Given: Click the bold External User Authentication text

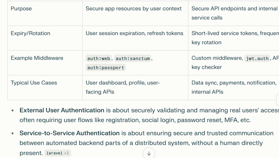Looking at the screenshot, I should [62, 110].
